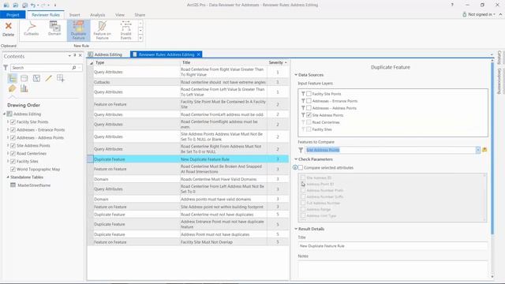Click filter icon next to Facility Site Points input layer
The width and height of the screenshot is (505, 284).
[303, 94]
